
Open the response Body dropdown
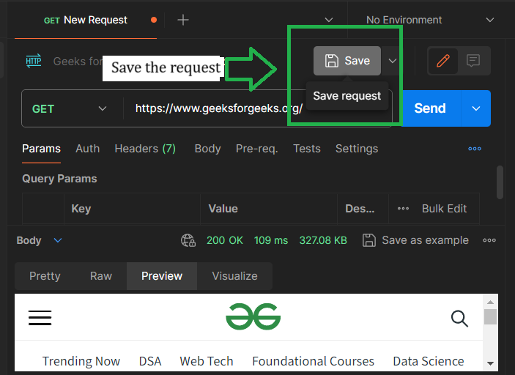click(39, 240)
